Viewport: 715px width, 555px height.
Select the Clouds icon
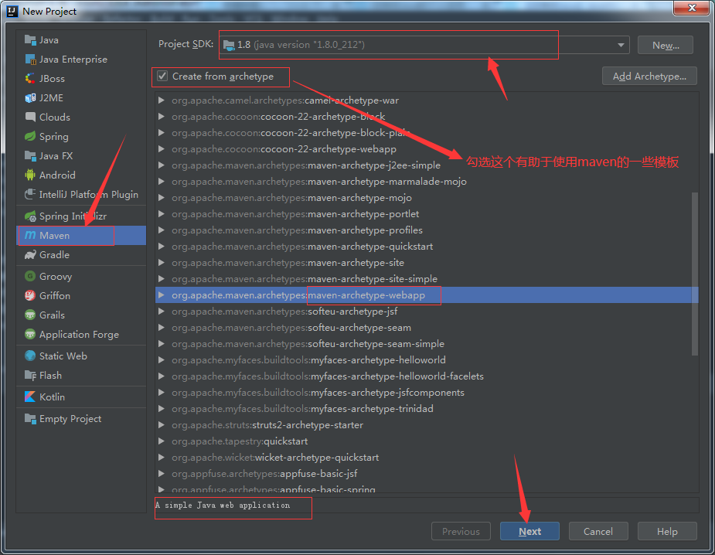pos(30,117)
